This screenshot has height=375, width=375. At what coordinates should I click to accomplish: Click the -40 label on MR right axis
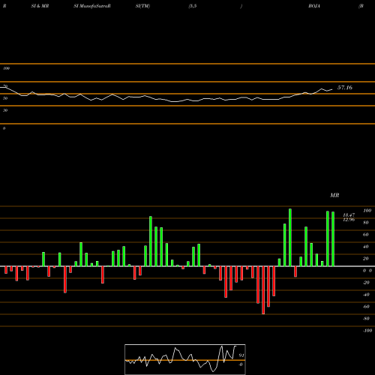pyautogui.click(x=366, y=295)
